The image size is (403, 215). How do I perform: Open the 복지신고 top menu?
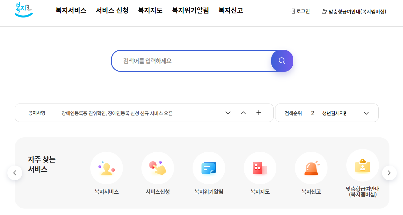point(231,10)
